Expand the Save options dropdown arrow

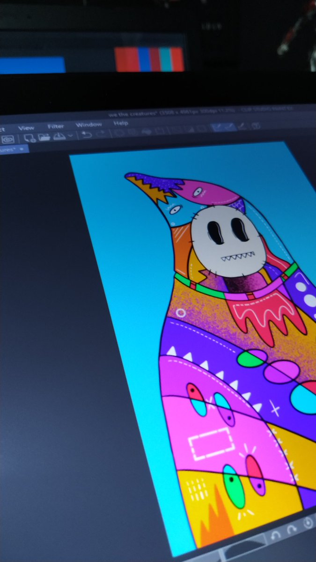click(70, 136)
